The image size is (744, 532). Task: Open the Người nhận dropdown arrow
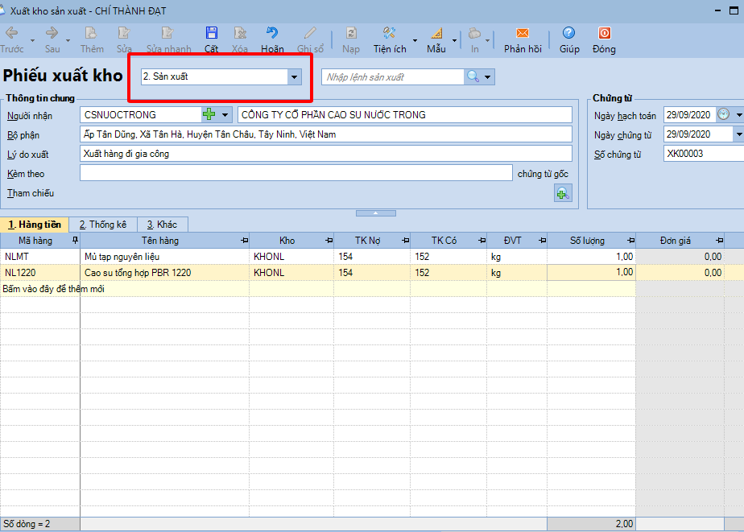coord(225,115)
